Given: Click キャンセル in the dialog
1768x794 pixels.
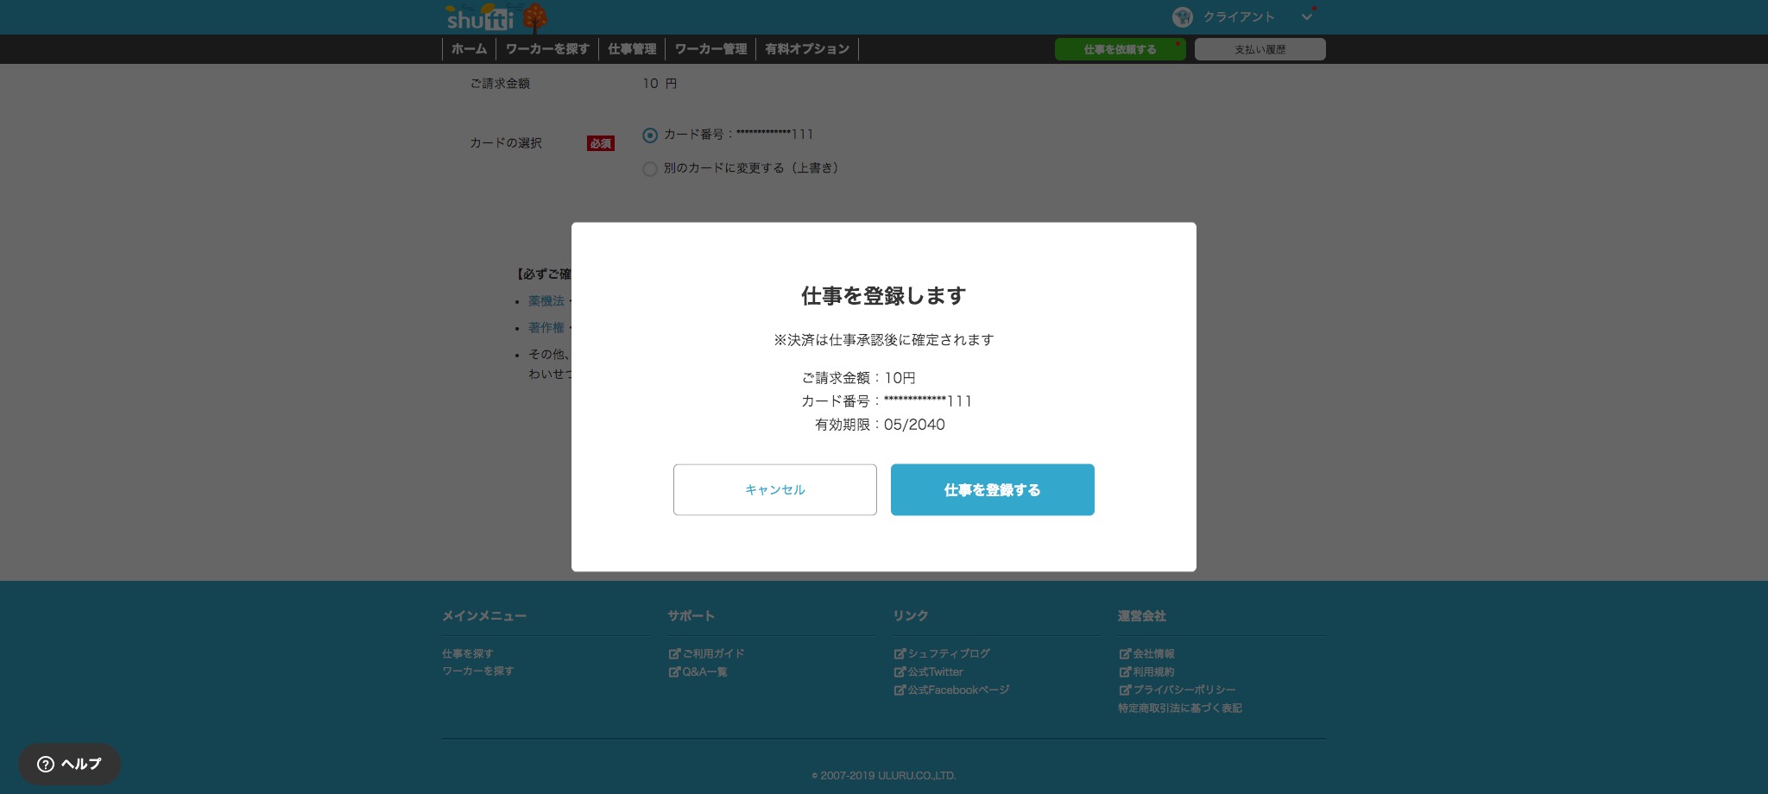Looking at the screenshot, I should pos(774,489).
